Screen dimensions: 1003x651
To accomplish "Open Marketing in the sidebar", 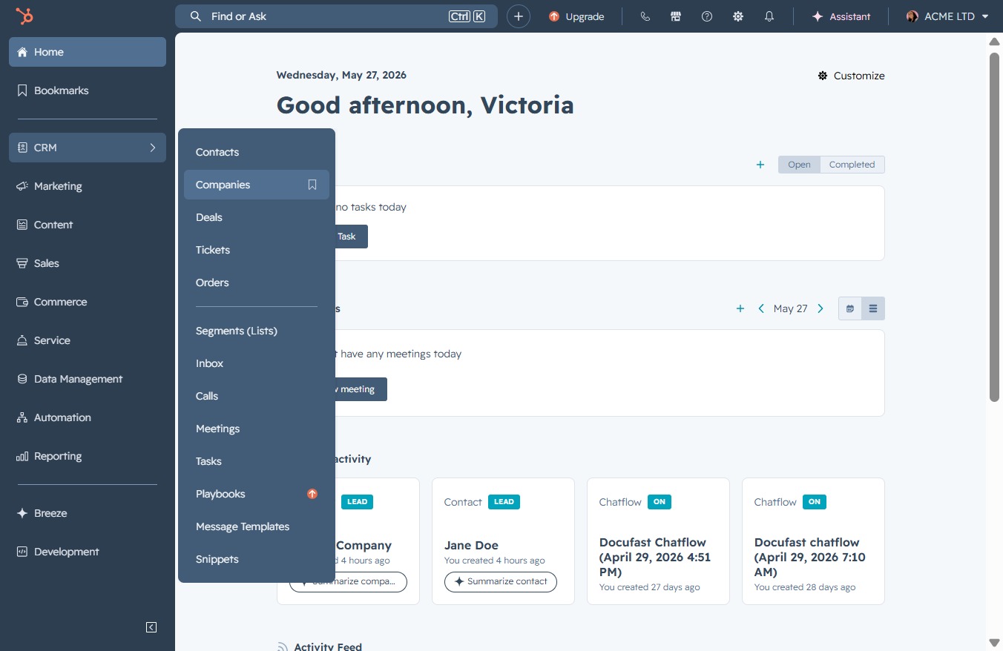I will tap(88, 186).
